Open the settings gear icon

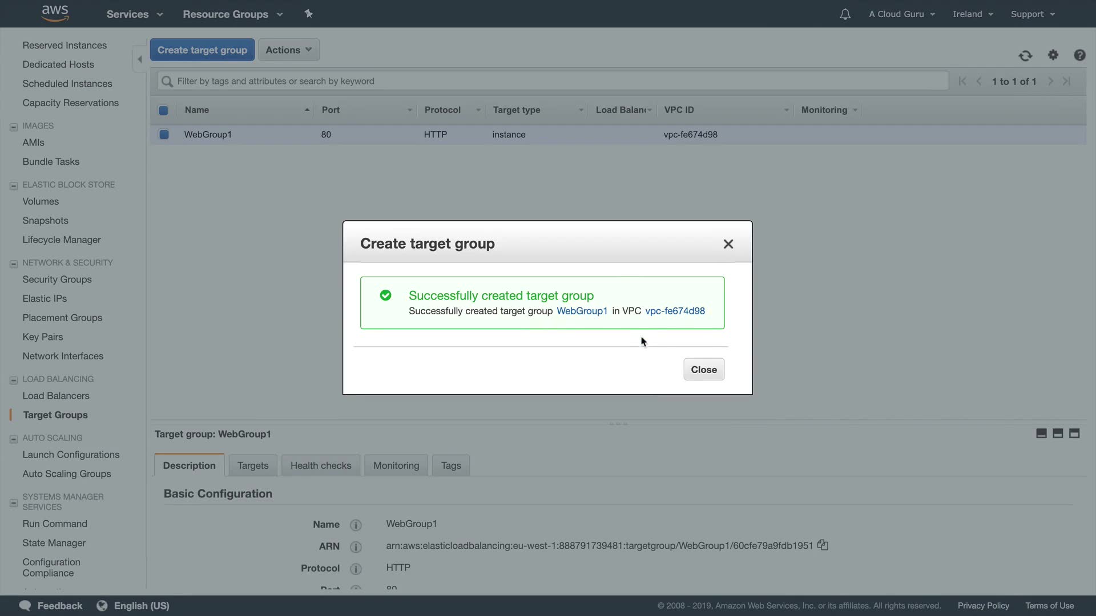tap(1053, 55)
